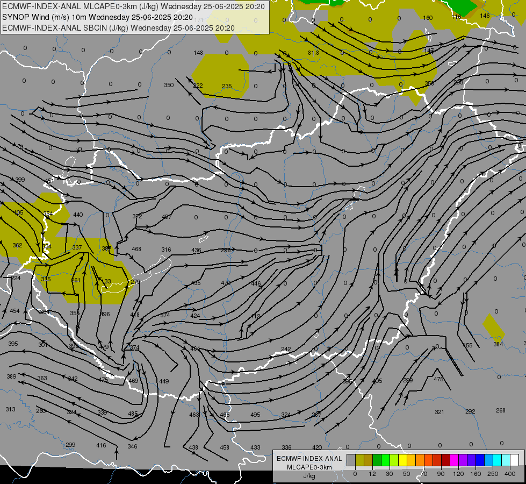
Task: Click the map value 350
Action: tap(169, 85)
